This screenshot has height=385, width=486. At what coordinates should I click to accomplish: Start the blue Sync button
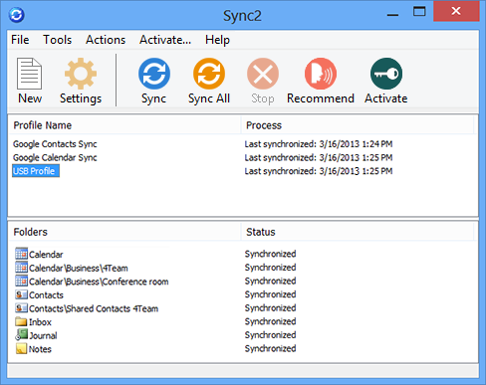click(154, 74)
